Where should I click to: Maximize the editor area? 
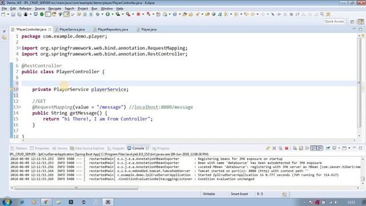[x=360, y=29]
